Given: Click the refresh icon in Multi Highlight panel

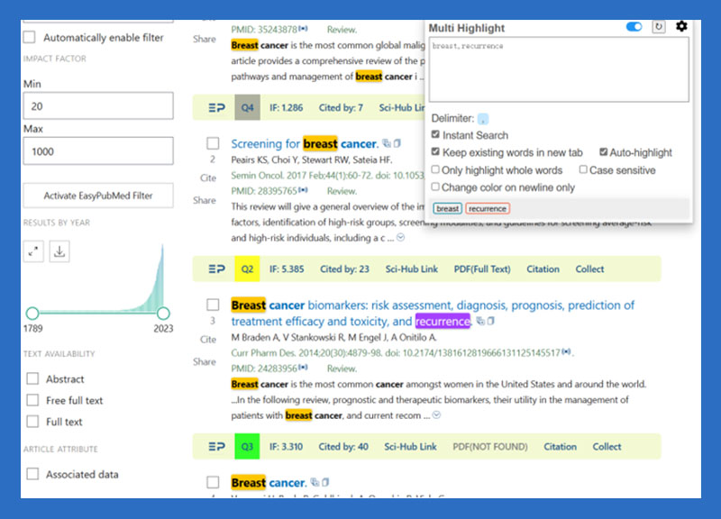Looking at the screenshot, I should pos(659,26).
